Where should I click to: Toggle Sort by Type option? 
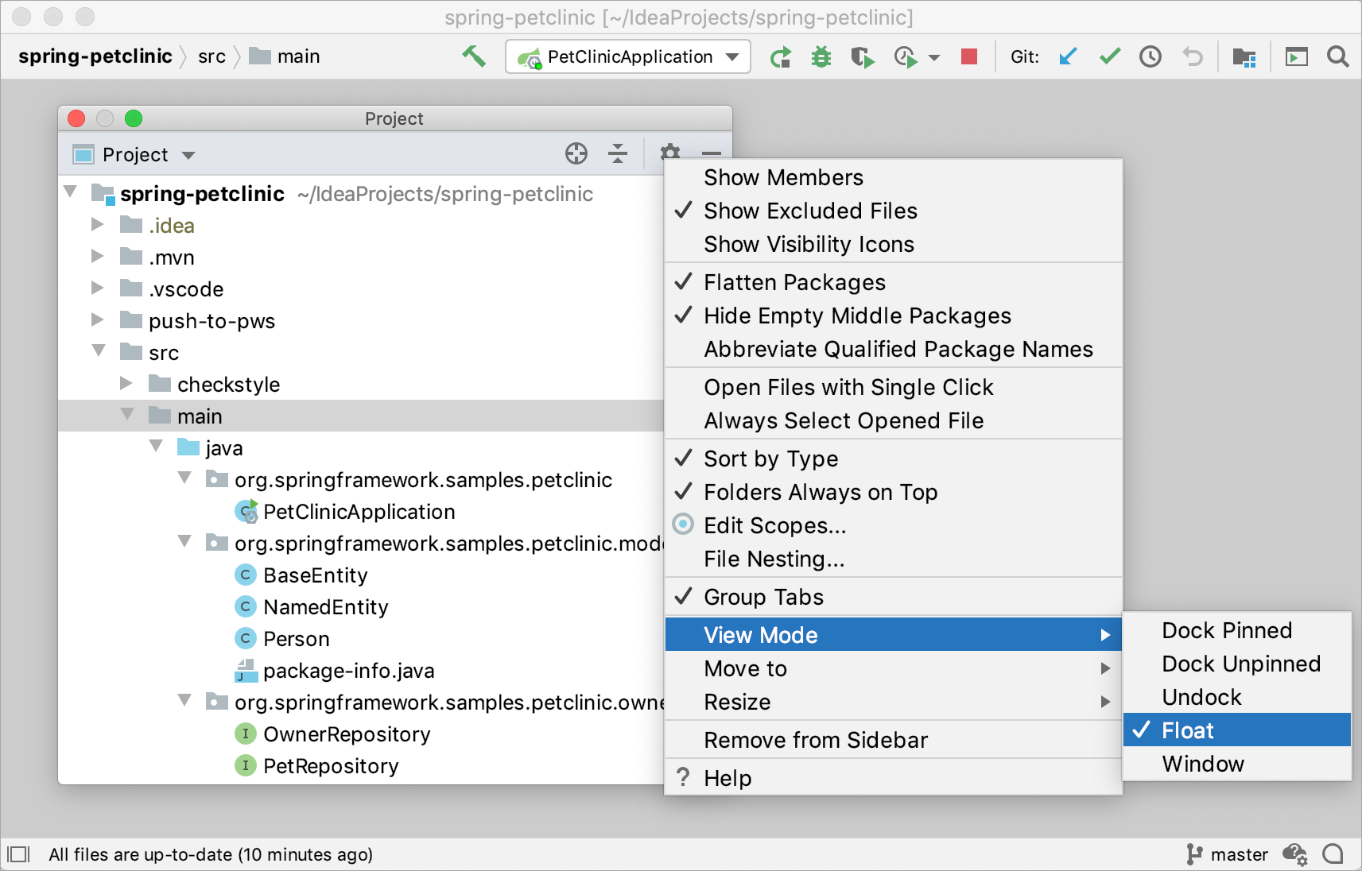point(894,459)
